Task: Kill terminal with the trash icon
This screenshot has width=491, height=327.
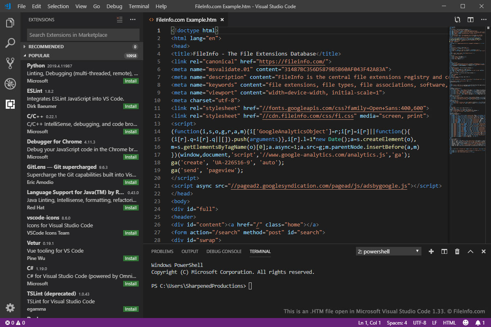Action: tap(457, 251)
